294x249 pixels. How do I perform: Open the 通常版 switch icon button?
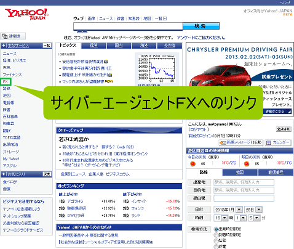5,36
